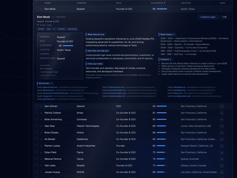Check the Brian Chesky row checkbox
The height and width of the screenshot is (178, 237).
click(37, 132)
